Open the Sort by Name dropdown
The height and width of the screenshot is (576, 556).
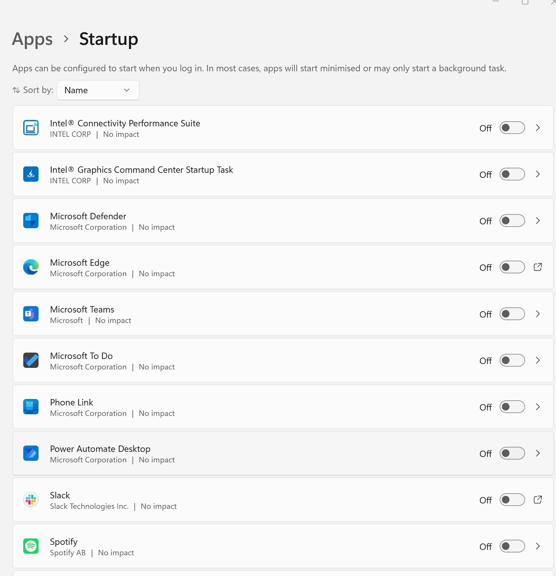coord(98,90)
